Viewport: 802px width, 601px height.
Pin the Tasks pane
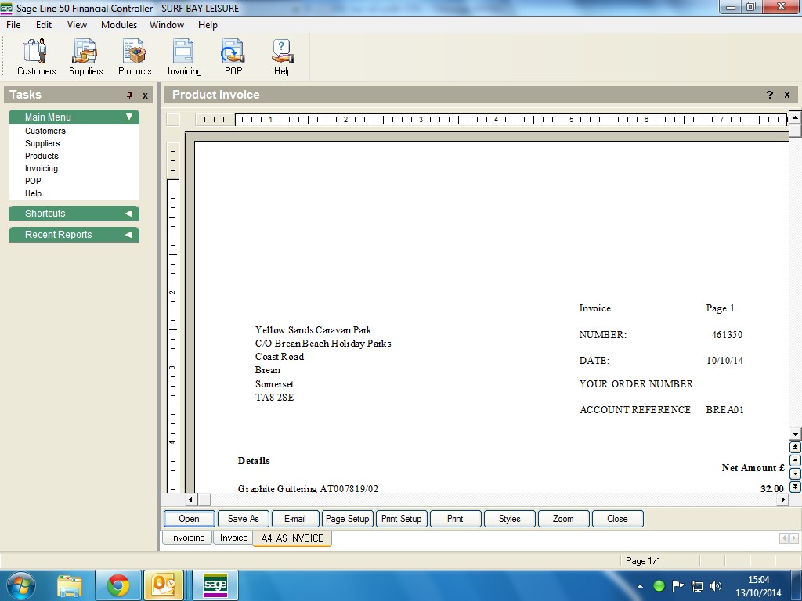pyautogui.click(x=129, y=95)
